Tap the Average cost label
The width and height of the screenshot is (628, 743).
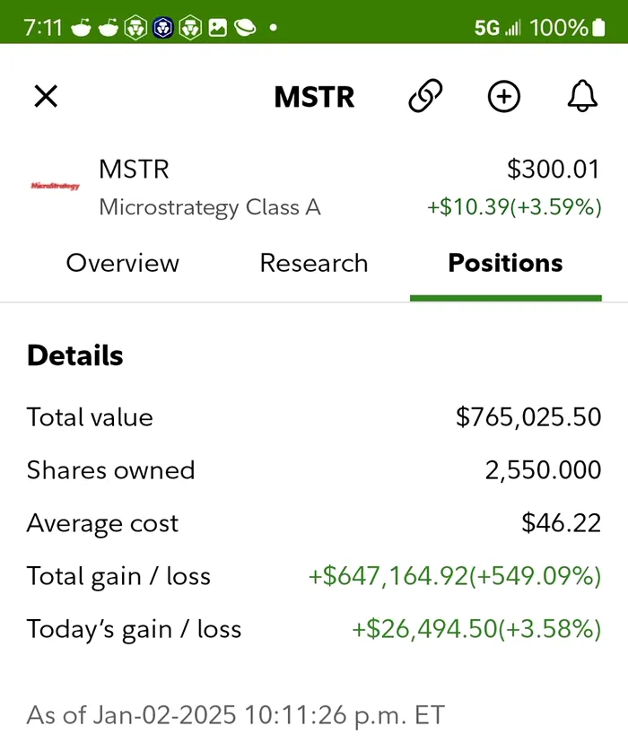click(x=103, y=524)
